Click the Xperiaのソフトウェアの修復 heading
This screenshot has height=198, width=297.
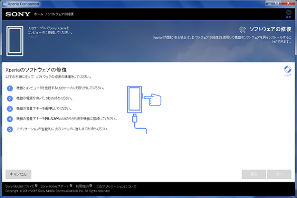[36, 70]
